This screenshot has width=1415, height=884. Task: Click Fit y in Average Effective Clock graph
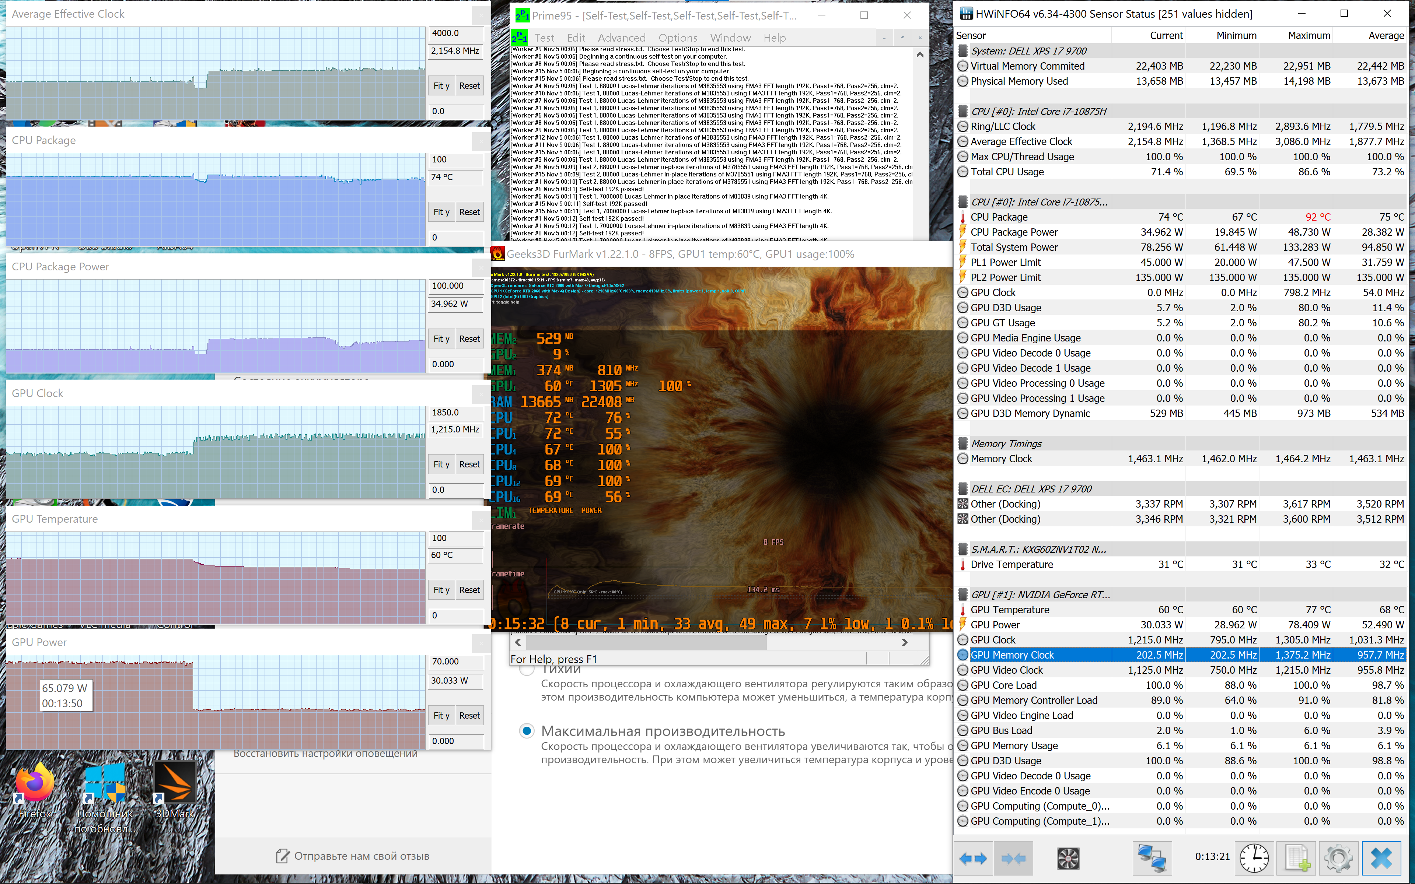[441, 86]
